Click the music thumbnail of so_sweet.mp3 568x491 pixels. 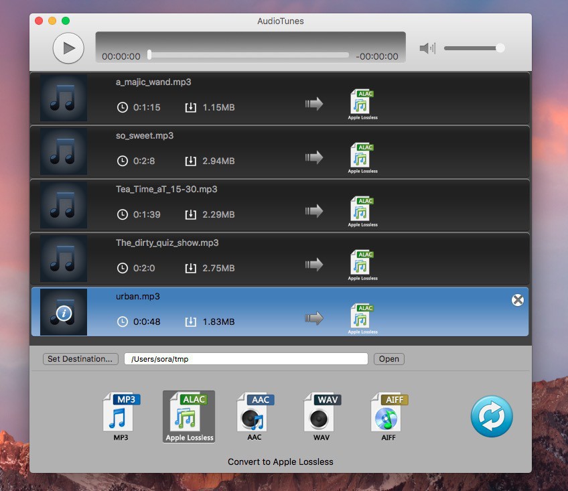click(x=64, y=151)
